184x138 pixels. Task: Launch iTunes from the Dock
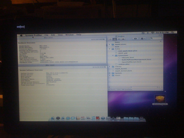coord(93,118)
